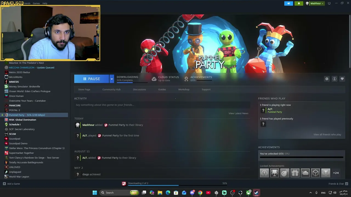This screenshot has height=197, width=351.
Task: Select Once Human in the library
Action: tap(16, 96)
